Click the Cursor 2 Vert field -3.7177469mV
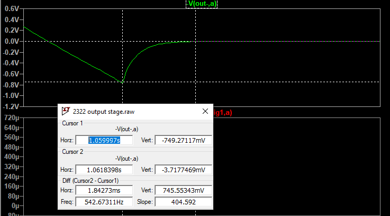Viewport: 390px width, 216px height. pyautogui.click(x=184, y=170)
